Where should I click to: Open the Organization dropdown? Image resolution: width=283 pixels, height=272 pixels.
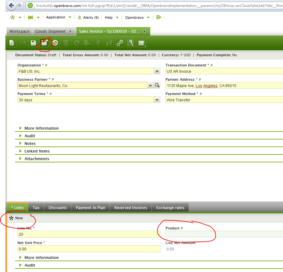pyautogui.click(x=157, y=71)
